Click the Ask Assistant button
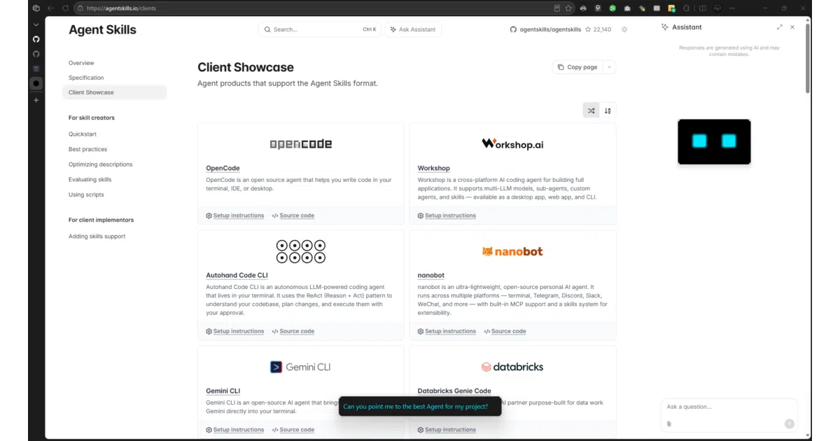 click(x=413, y=29)
